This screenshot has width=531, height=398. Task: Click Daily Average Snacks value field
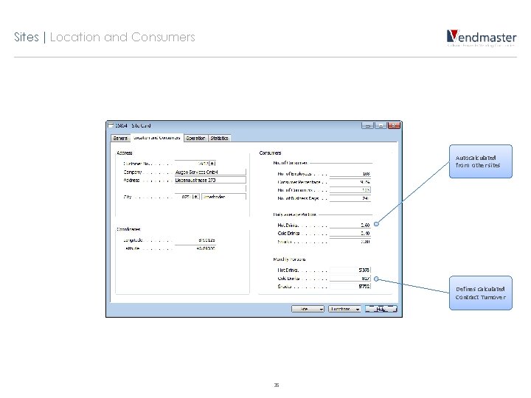350,242
